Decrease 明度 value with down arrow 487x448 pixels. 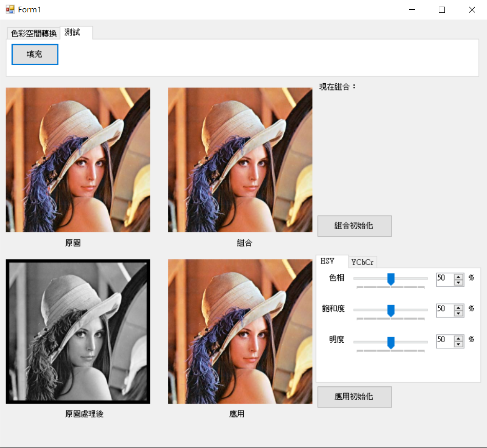point(458,344)
